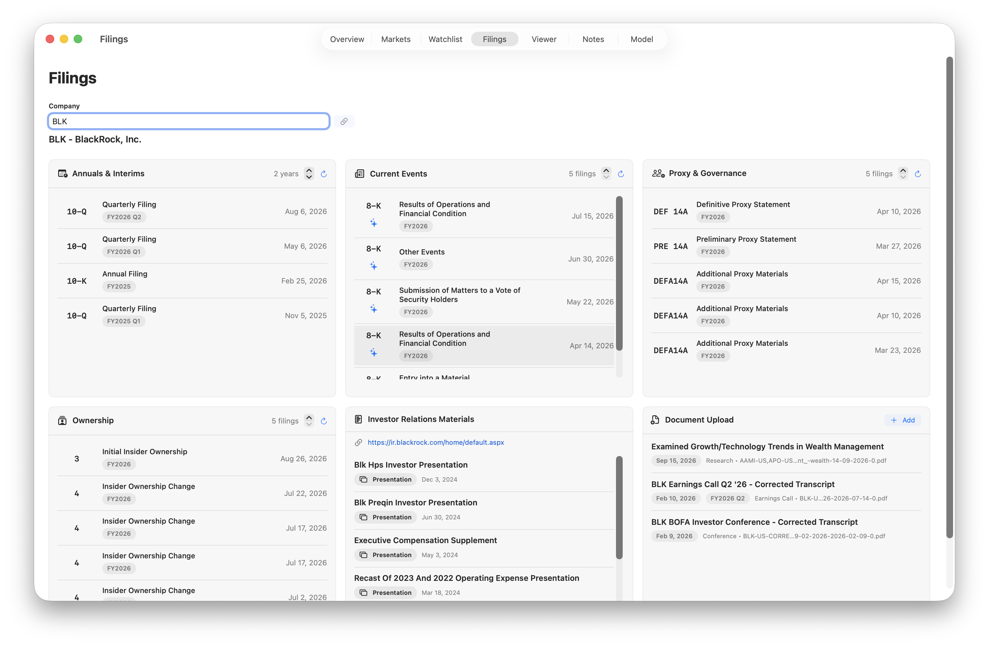The height and width of the screenshot is (646, 989).
Task: Add a document to Document Upload
Action: [x=903, y=420]
